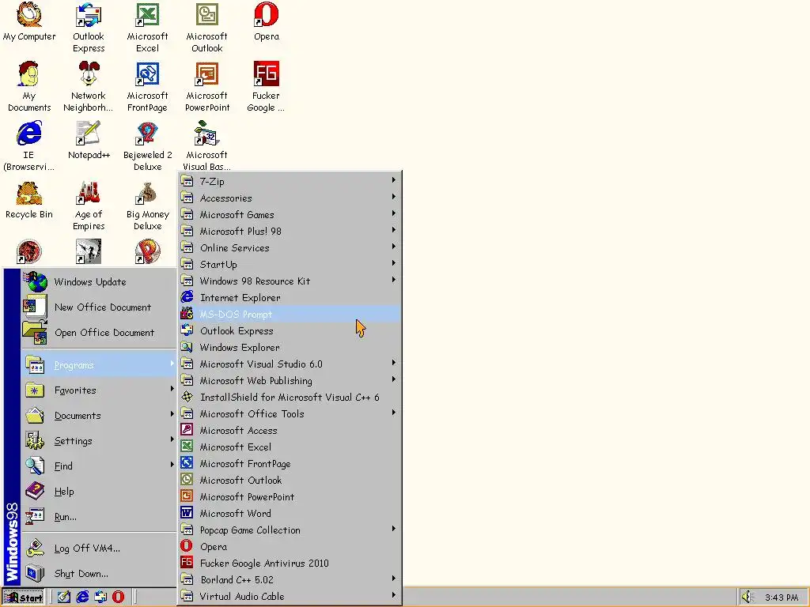810x607 pixels.
Task: Select the Bejeweled 2 Deluxe desktop shortcut
Action: (x=147, y=146)
